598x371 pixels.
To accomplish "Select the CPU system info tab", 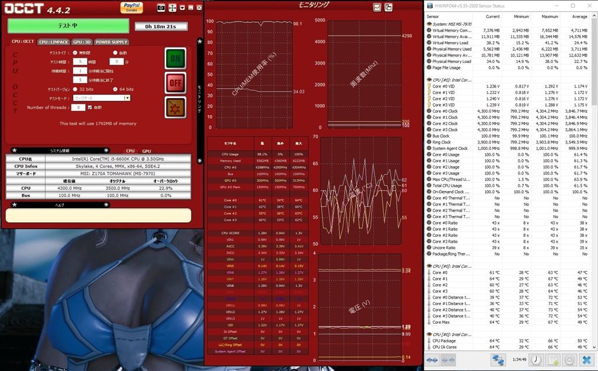I will [130, 151].
